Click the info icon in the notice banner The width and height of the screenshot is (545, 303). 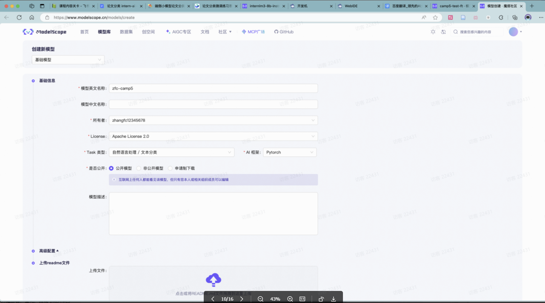[x=114, y=180]
